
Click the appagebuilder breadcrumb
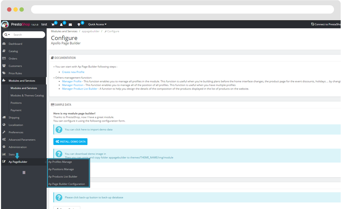90,31
